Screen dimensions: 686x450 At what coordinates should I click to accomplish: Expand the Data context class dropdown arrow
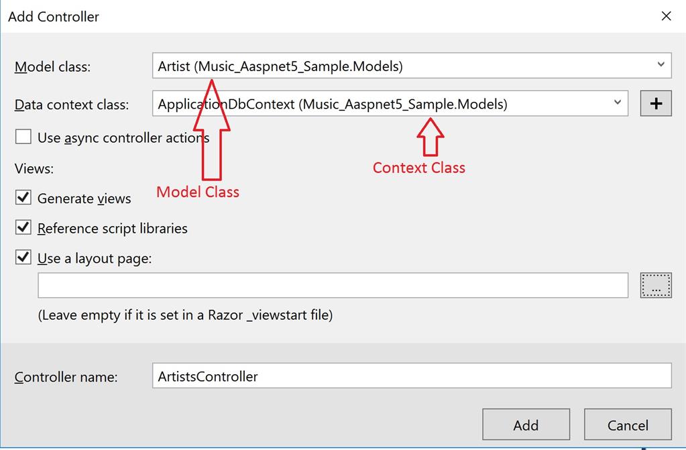pyautogui.click(x=618, y=103)
